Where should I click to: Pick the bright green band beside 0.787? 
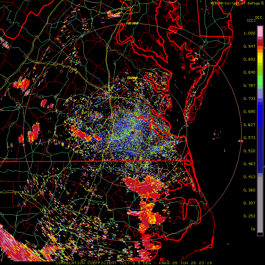[x=260, y=81]
